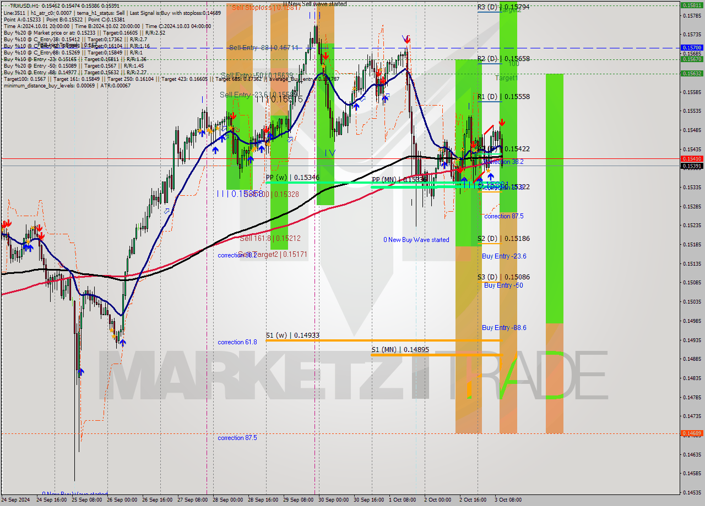Image resolution: width=705 pixels, height=506 pixels.
Task: Click the Sell Stoploss | 0.15817 label
Action: pos(267,8)
